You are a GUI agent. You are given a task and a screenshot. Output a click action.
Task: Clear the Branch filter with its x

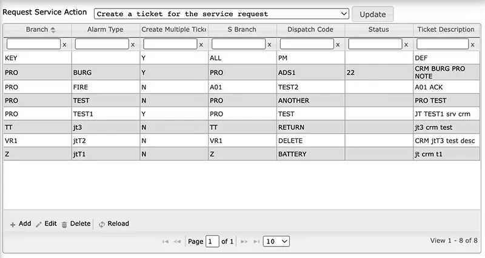coord(64,45)
